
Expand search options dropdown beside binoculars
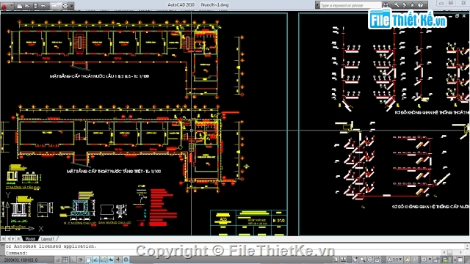point(391,5)
